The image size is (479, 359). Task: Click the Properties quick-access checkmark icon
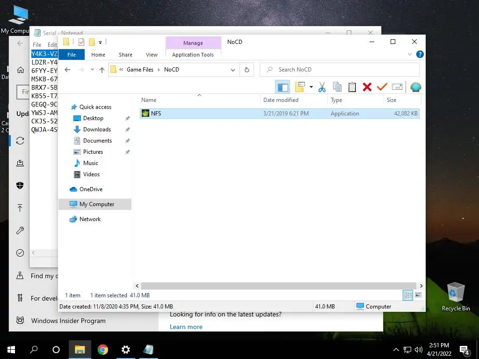81,42
